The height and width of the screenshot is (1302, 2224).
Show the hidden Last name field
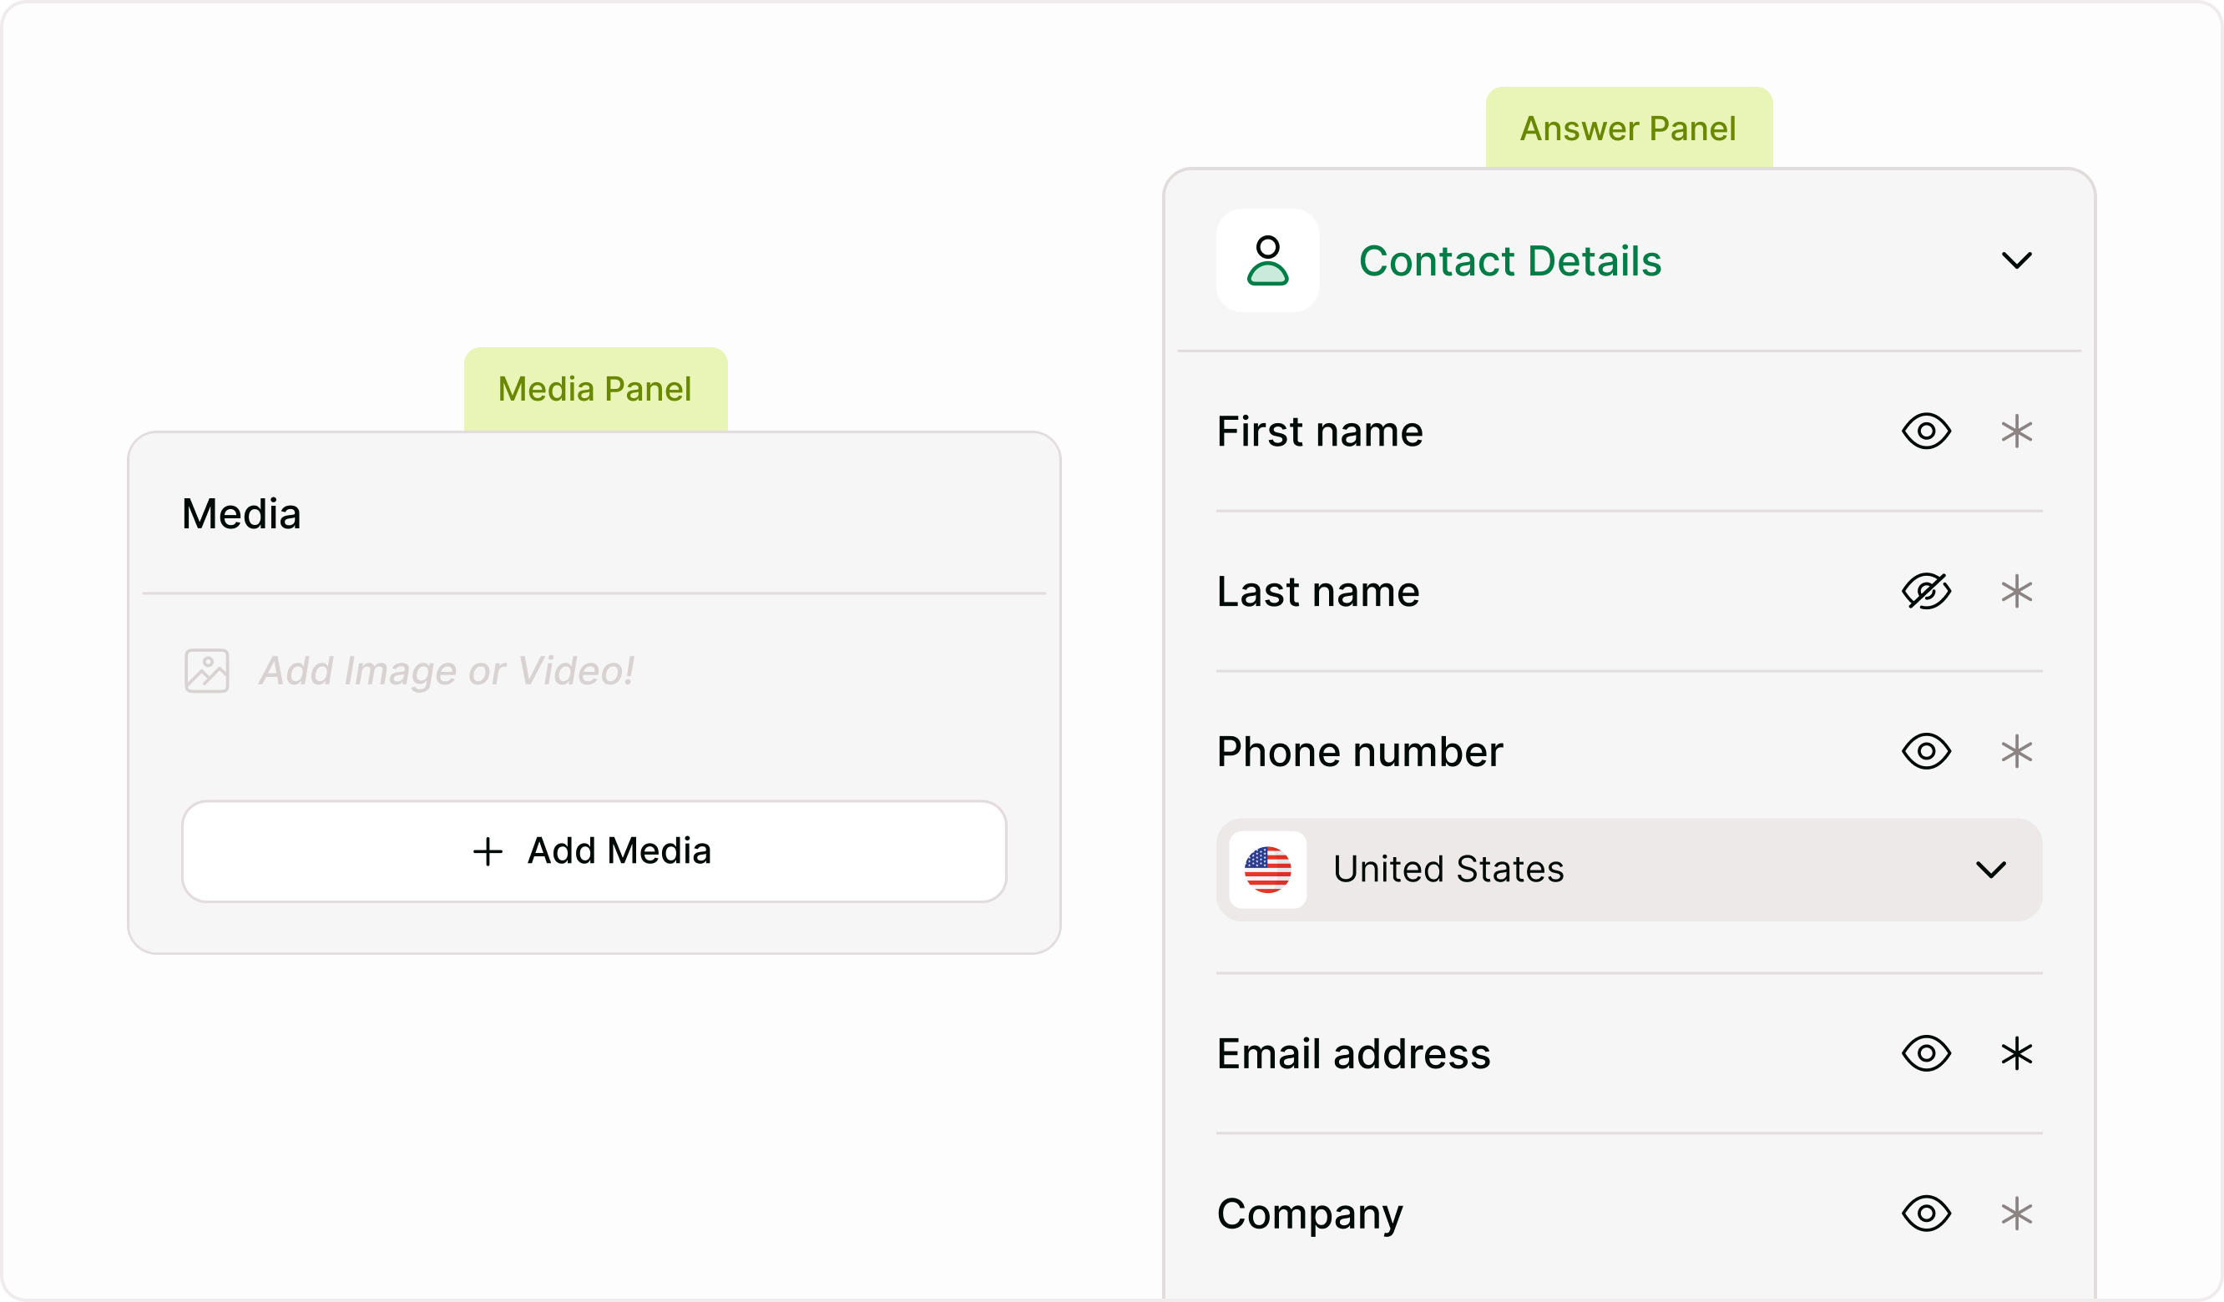tap(1927, 591)
